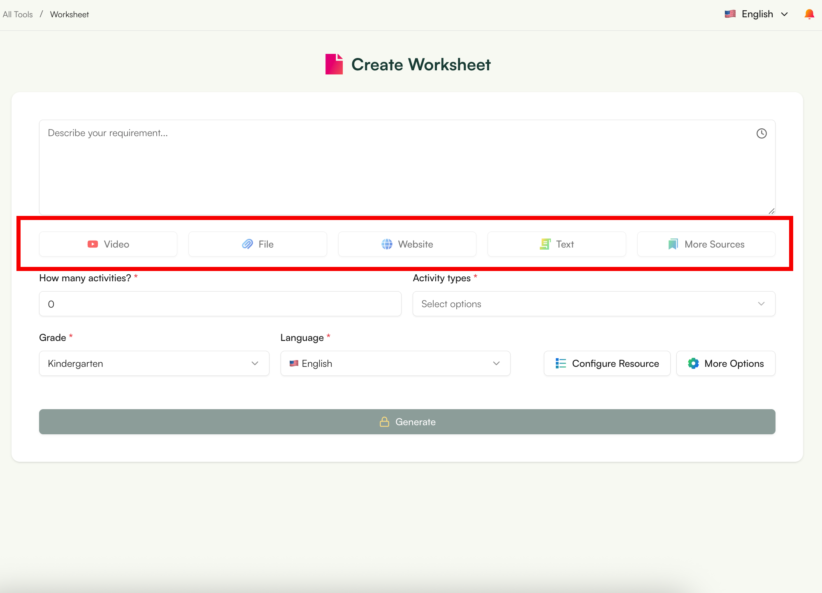Pick the Website source option
822x593 pixels.
pos(406,244)
